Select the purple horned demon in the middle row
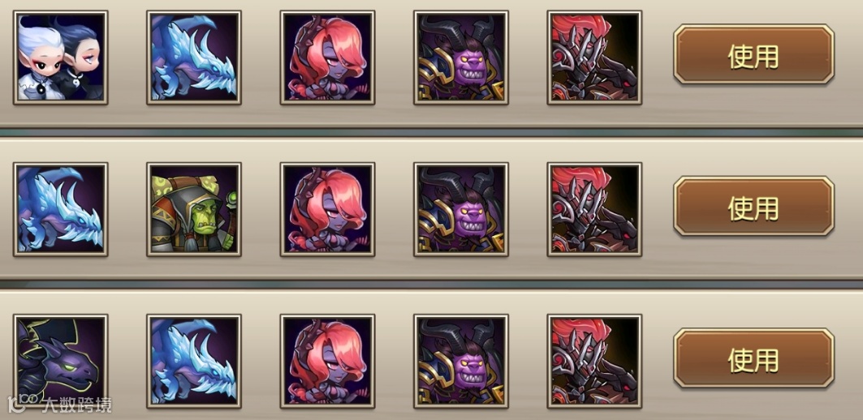Image resolution: width=863 pixels, height=420 pixels. point(461,209)
